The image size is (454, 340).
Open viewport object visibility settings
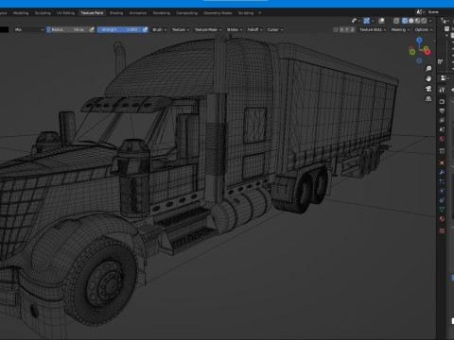point(356,21)
